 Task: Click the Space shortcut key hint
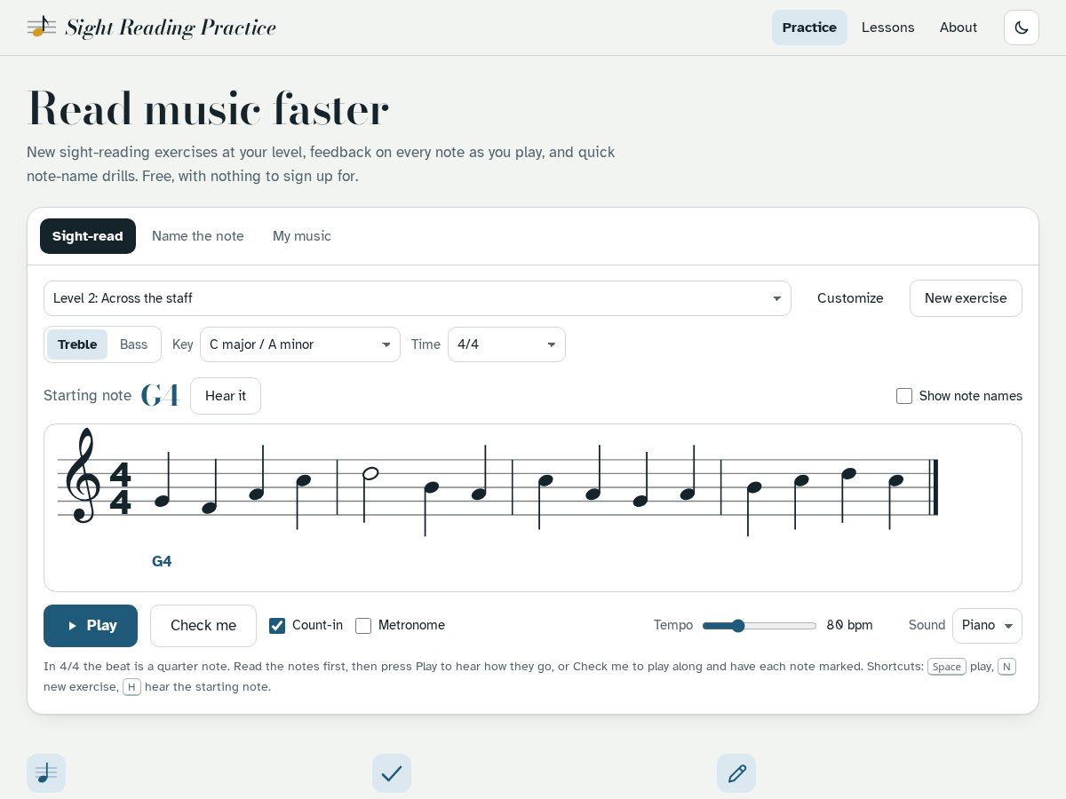point(947,667)
